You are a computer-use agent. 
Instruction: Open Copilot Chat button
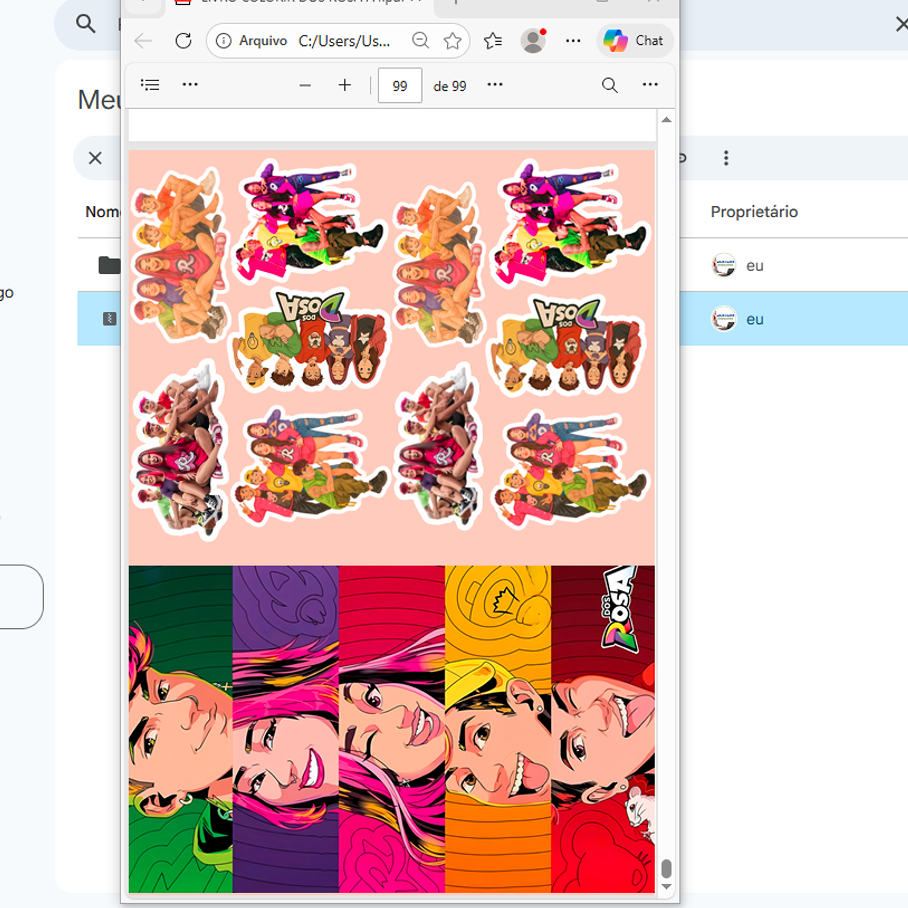tap(634, 41)
